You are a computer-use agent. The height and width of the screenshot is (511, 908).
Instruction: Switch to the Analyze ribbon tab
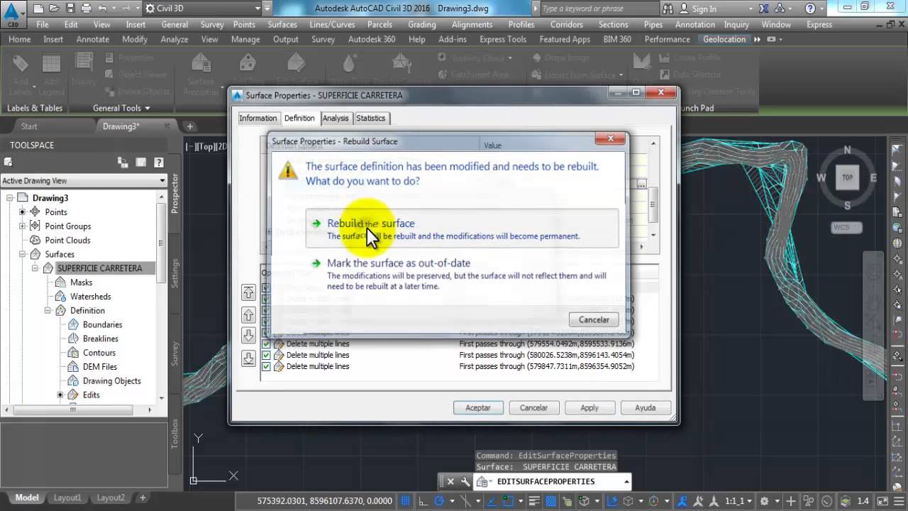[174, 39]
